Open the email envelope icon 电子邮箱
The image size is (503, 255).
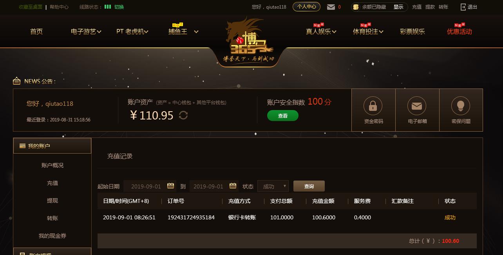click(417, 106)
